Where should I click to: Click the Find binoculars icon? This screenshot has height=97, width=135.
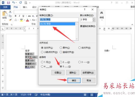coord(102,13)
